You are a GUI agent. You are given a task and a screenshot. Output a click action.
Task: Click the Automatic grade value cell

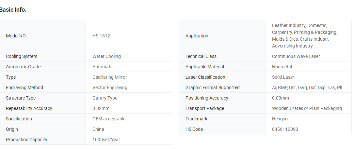click(x=129, y=67)
